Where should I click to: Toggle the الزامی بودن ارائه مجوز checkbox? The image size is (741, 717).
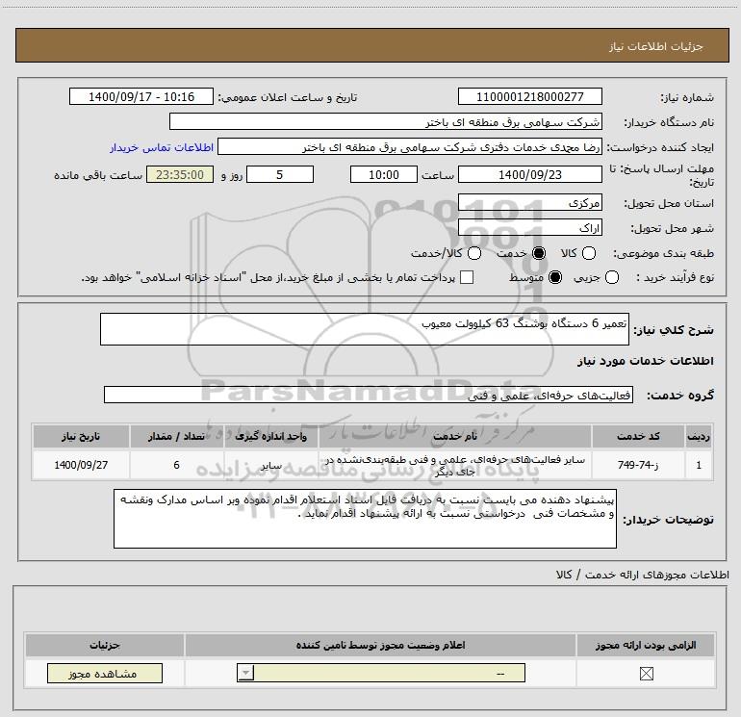646,674
